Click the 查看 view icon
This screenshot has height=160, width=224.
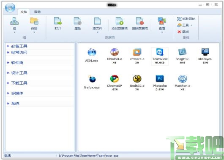pyautogui.click(x=162, y=21)
